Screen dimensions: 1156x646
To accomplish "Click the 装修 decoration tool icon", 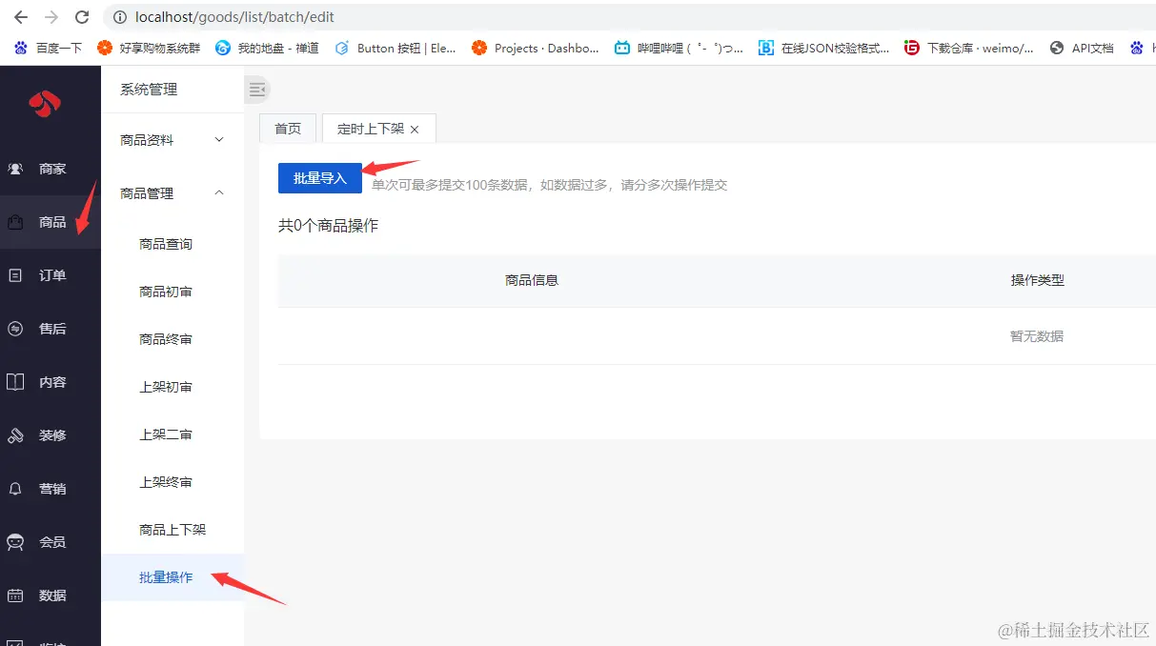I will click(15, 435).
